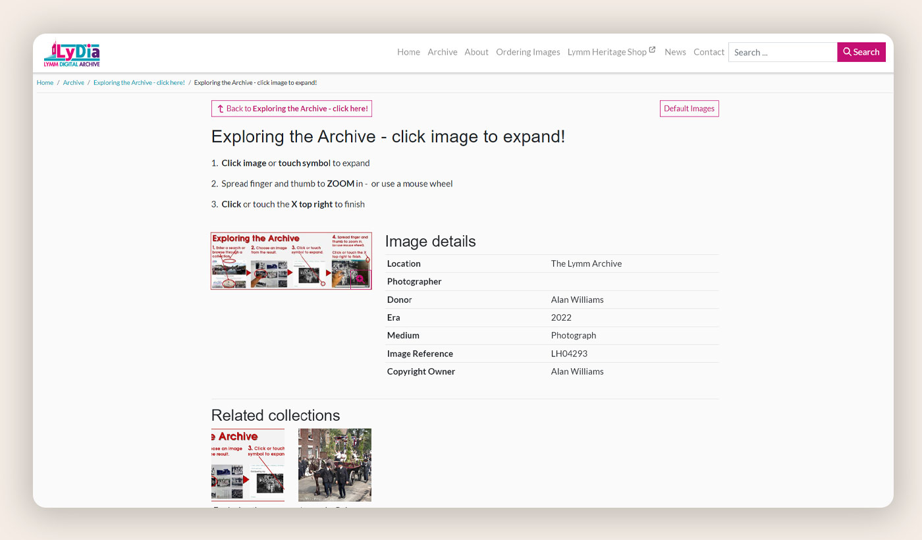Focus the Search text field
Viewport: 922px width, 540px height.
click(782, 52)
